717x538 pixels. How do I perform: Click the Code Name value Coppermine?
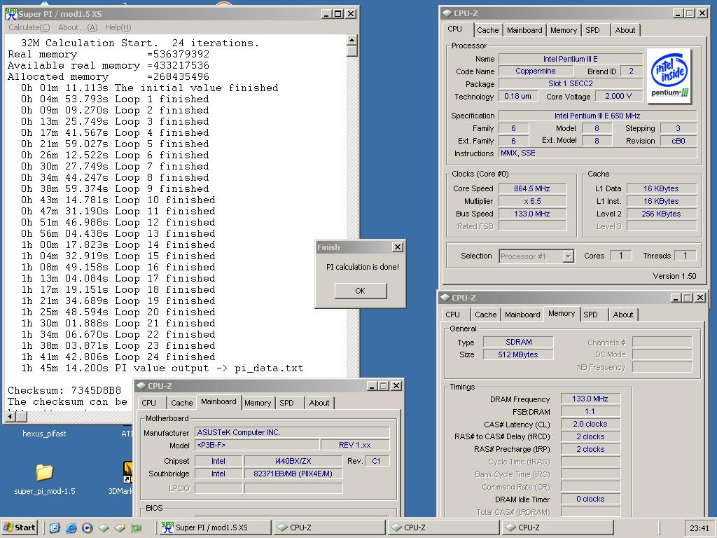[536, 71]
